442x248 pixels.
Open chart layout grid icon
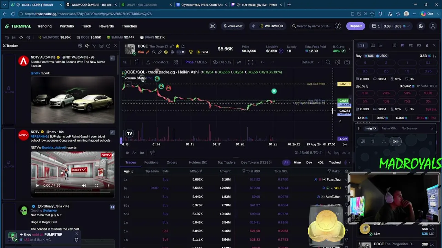[176, 62]
